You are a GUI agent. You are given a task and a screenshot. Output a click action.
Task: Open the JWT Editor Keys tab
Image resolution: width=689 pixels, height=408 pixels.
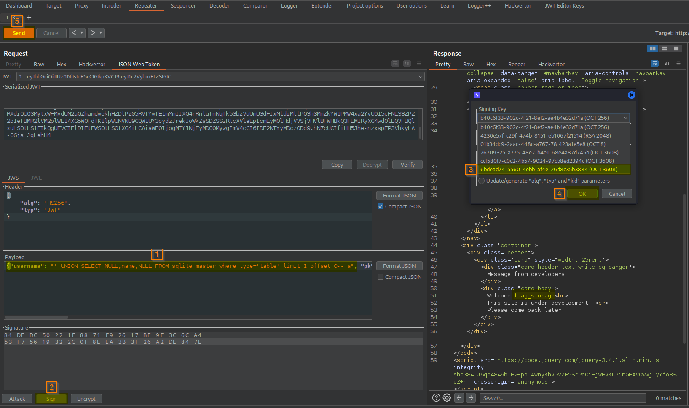[x=564, y=5]
